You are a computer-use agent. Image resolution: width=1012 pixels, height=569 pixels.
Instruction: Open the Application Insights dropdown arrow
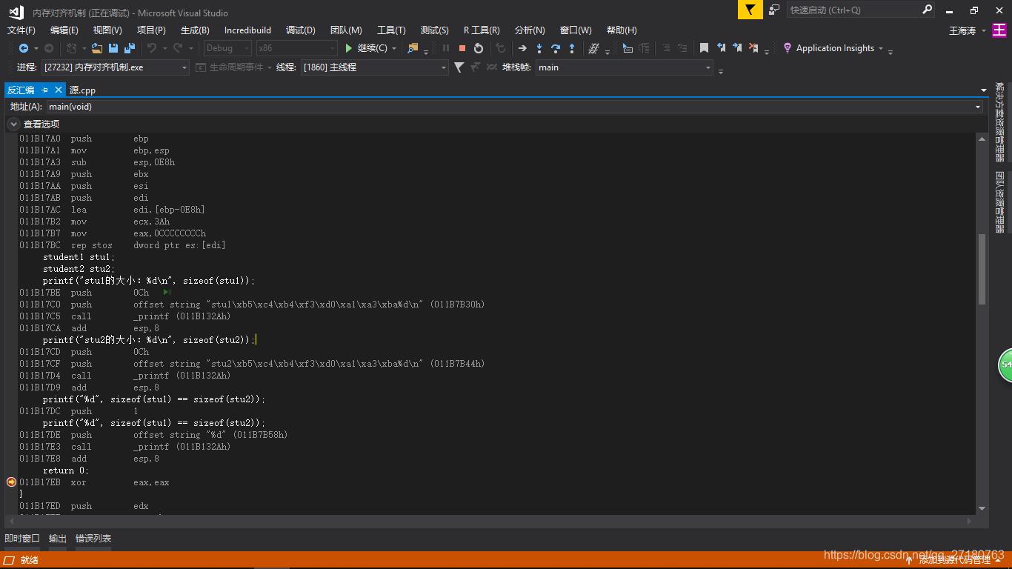(x=881, y=49)
